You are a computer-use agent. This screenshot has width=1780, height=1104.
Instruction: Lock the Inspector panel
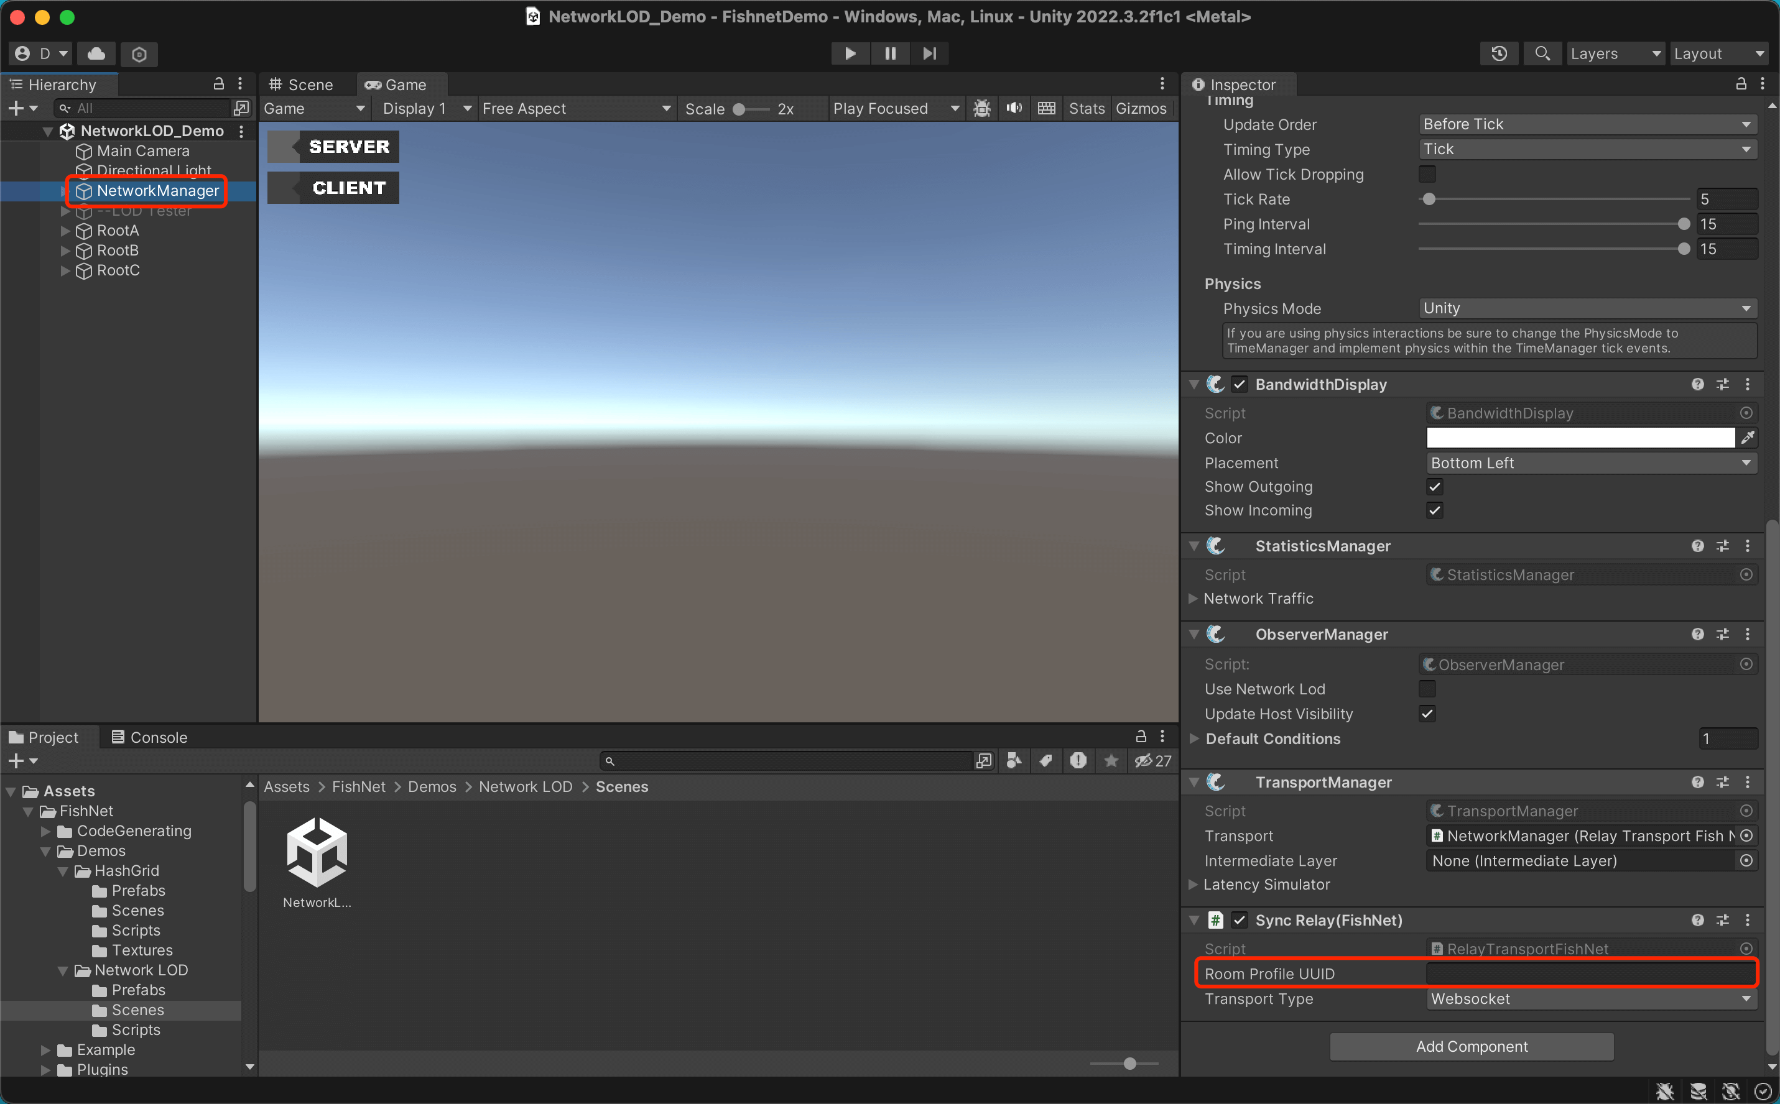1741,84
